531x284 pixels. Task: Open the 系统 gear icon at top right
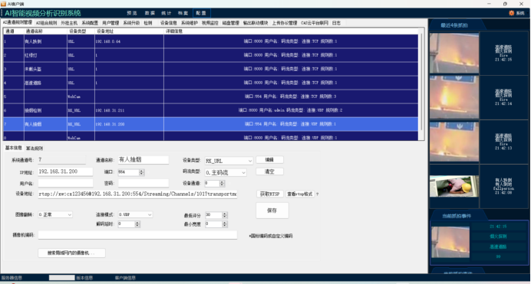[x=511, y=13]
